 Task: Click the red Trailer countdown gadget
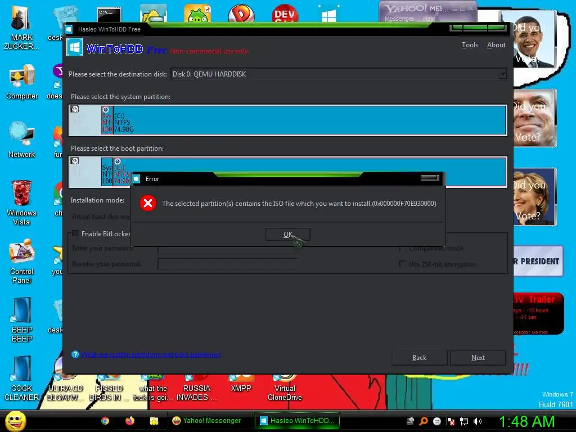pos(538,313)
